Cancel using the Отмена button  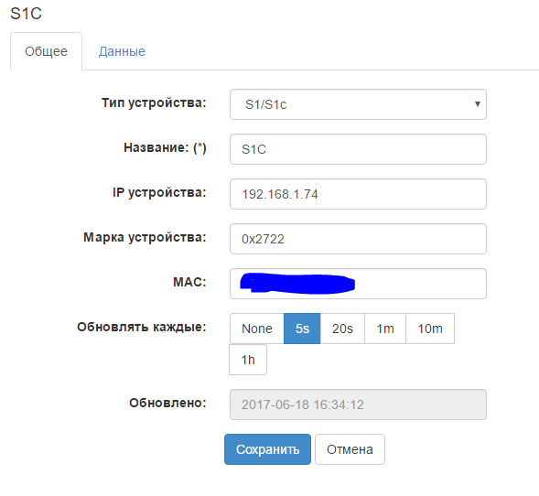[x=350, y=449]
